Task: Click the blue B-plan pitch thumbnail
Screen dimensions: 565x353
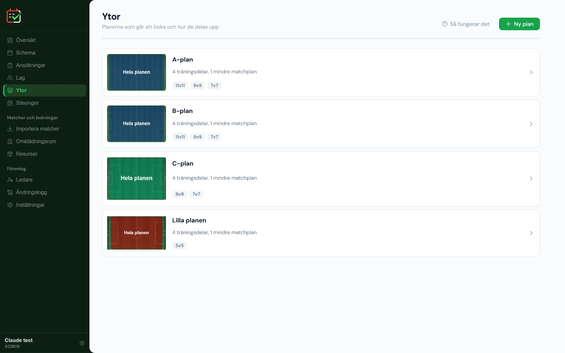Action: pos(137,124)
